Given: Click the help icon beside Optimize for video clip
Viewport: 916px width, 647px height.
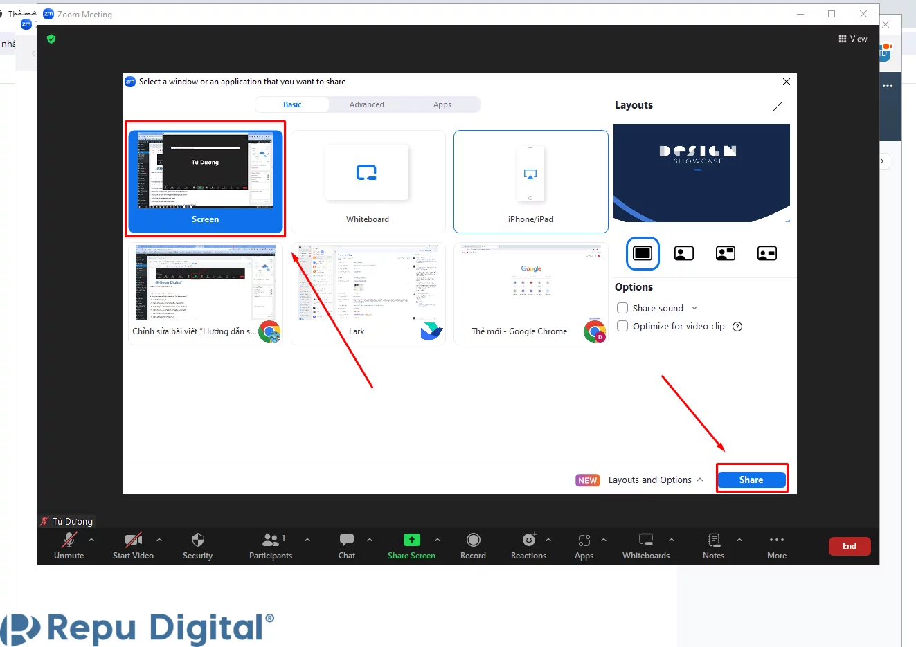Looking at the screenshot, I should point(737,327).
